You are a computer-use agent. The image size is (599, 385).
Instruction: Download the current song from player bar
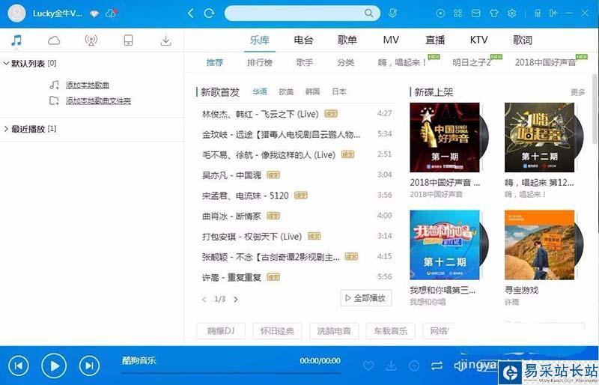tap(391, 366)
